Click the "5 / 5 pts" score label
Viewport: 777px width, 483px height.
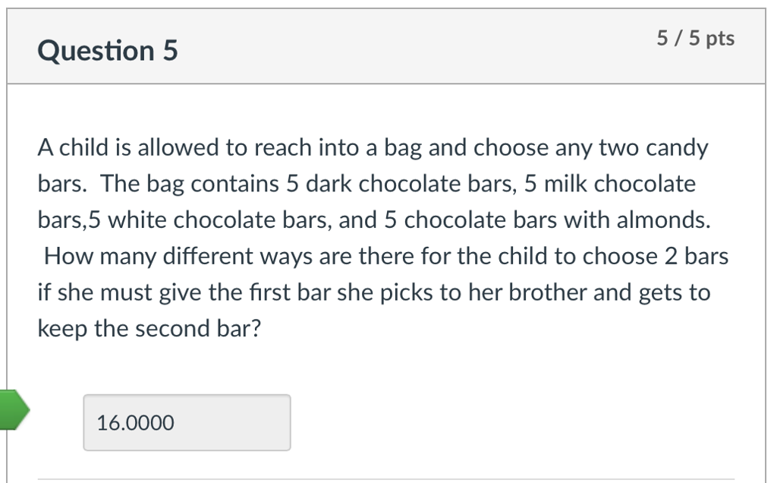point(695,39)
